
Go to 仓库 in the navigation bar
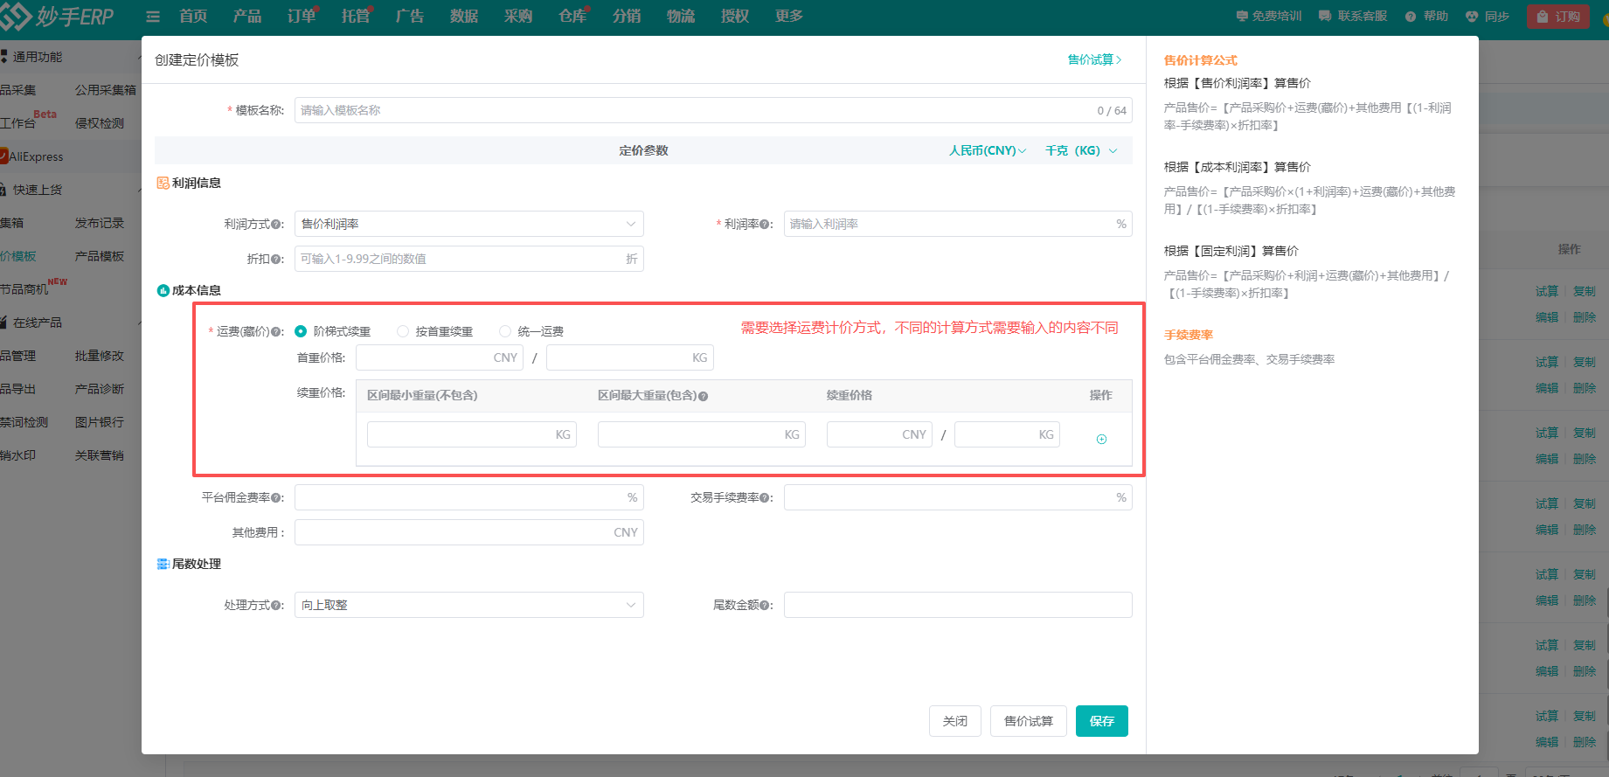pos(572,17)
